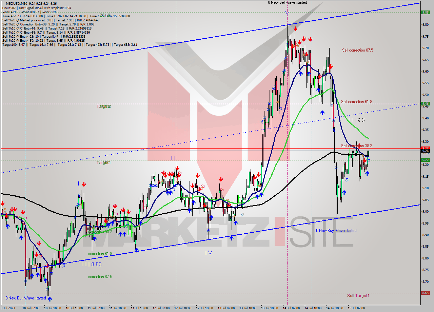Screen dimensions: 434x312
Task: Click the '0 New Sell wave started' label
Action: tap(288, 2)
